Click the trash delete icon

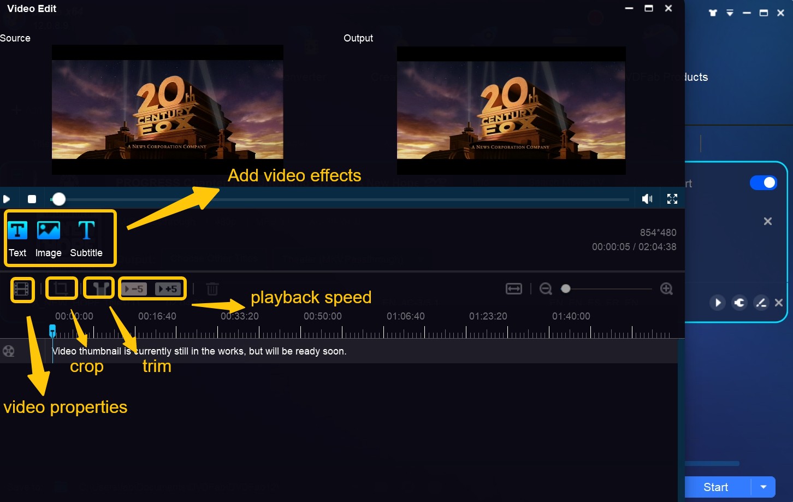[x=212, y=288]
